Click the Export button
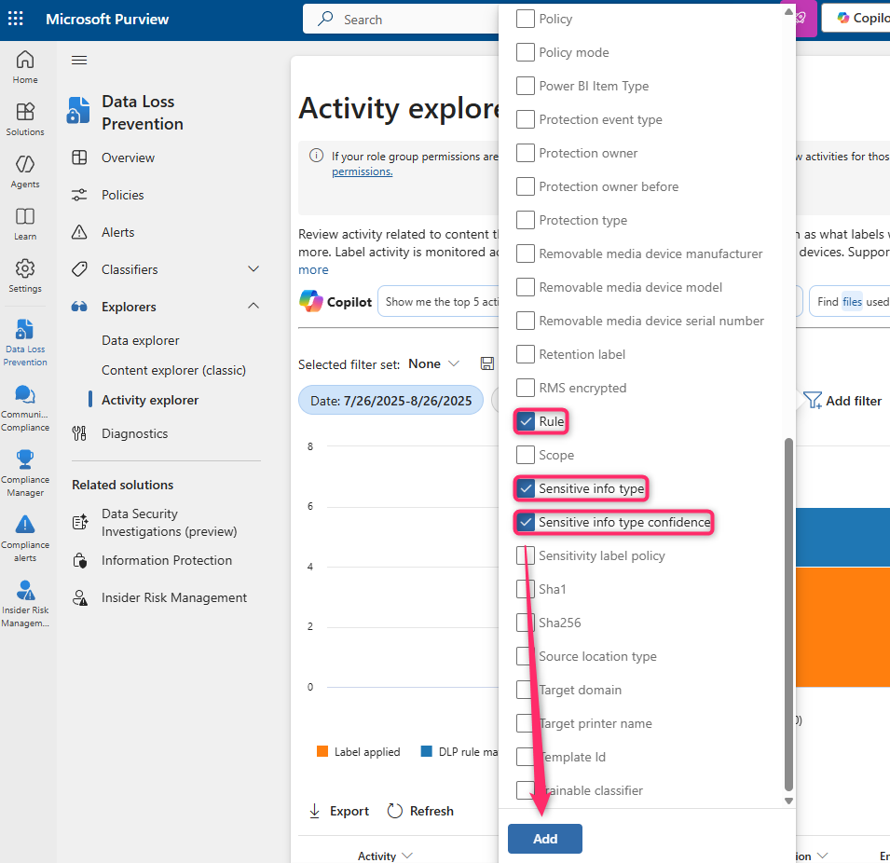 pos(339,811)
